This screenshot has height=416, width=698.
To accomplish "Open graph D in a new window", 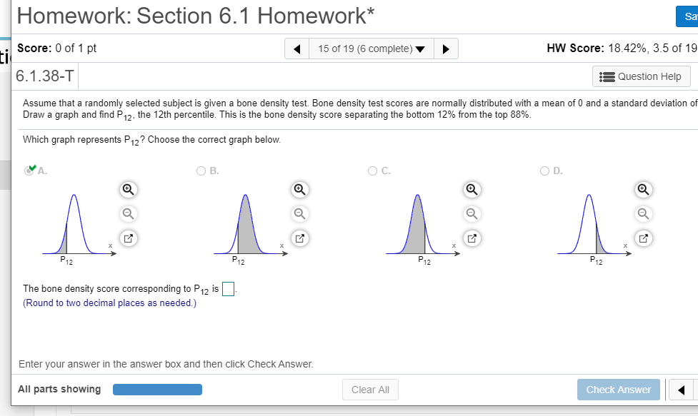I will [643, 238].
